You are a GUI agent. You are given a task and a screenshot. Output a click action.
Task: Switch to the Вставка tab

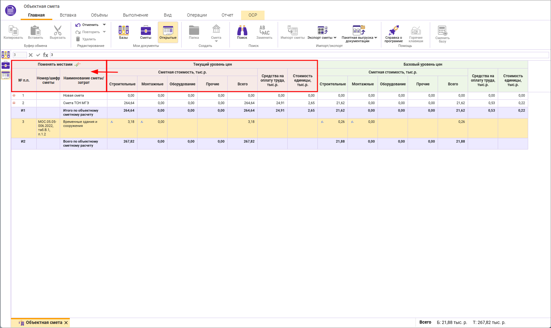[68, 15]
